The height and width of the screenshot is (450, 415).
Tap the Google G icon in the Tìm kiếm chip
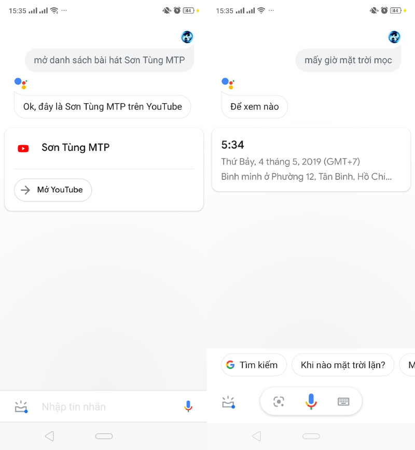(x=231, y=365)
